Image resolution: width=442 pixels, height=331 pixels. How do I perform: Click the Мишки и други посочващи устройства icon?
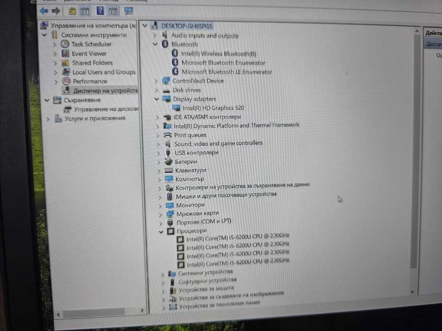coord(170,196)
